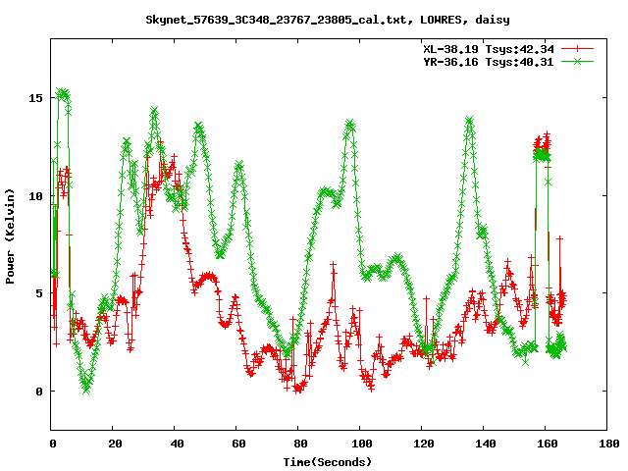Image resolution: width=628 pixels, height=471 pixels.
Task: Click the green curve peak near 135 seconds
Action: 469,120
